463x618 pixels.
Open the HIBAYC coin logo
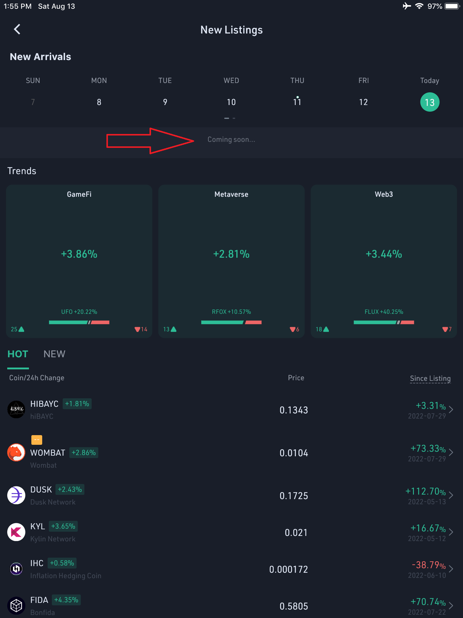[16, 409]
